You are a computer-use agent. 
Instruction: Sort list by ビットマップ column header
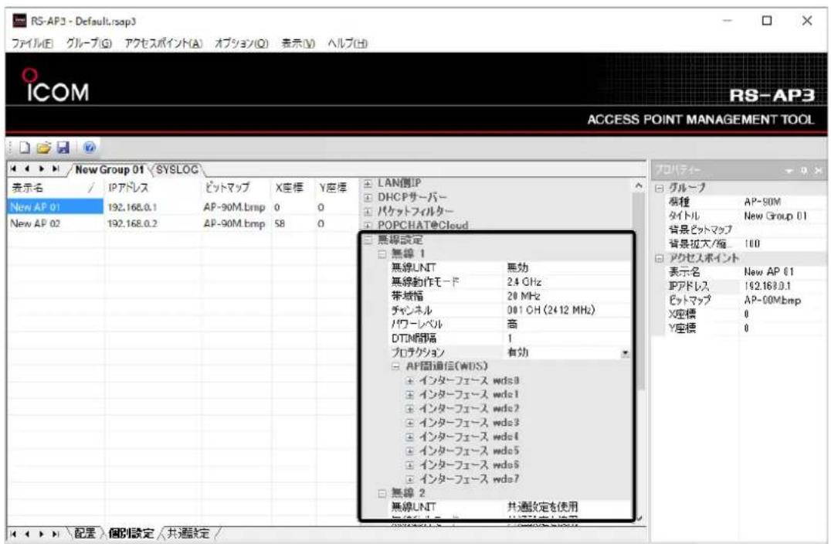236,188
